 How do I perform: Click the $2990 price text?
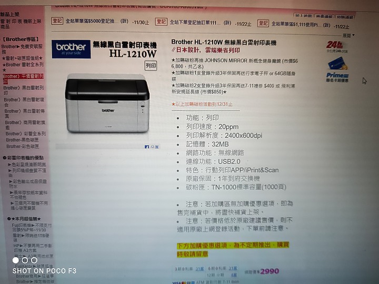click(x=269, y=271)
